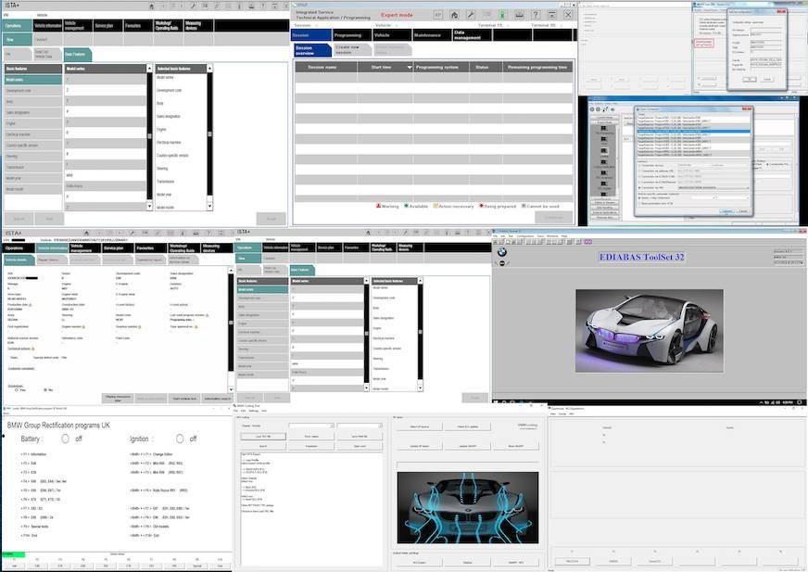Click Session name column header in ISTA/P

[325, 68]
